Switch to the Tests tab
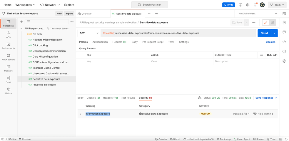The width and height of the screenshot is (289, 141). [x=171, y=42]
